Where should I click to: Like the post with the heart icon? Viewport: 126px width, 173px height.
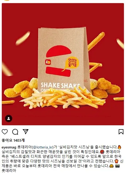click(5, 132)
